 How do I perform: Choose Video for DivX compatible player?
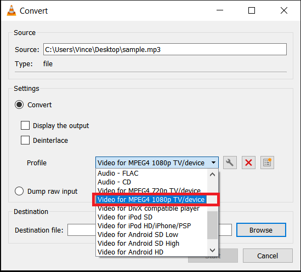pos(151,209)
